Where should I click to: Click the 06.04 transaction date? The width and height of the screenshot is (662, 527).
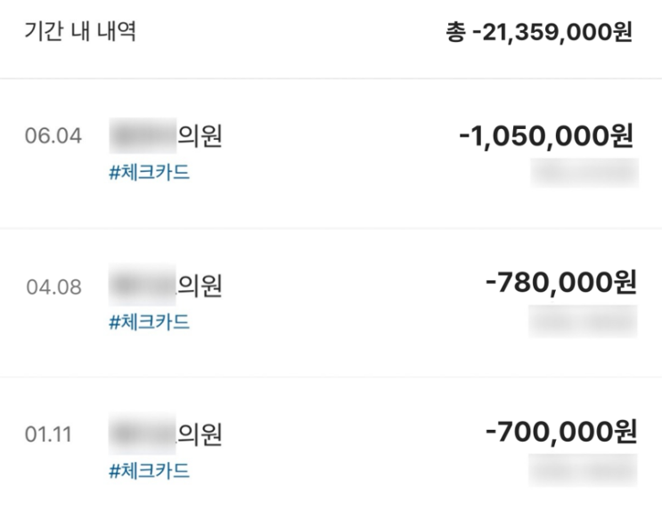point(53,137)
